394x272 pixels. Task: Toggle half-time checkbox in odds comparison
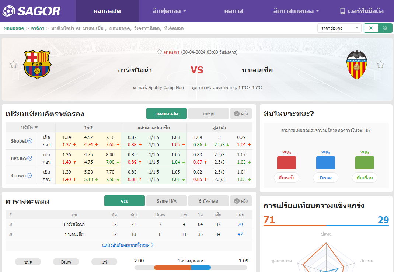[241, 114]
